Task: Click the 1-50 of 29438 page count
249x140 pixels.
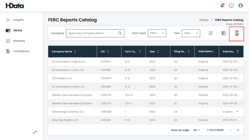Action: [215, 130]
